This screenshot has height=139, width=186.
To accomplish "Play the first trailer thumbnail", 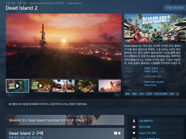I will [17, 86].
